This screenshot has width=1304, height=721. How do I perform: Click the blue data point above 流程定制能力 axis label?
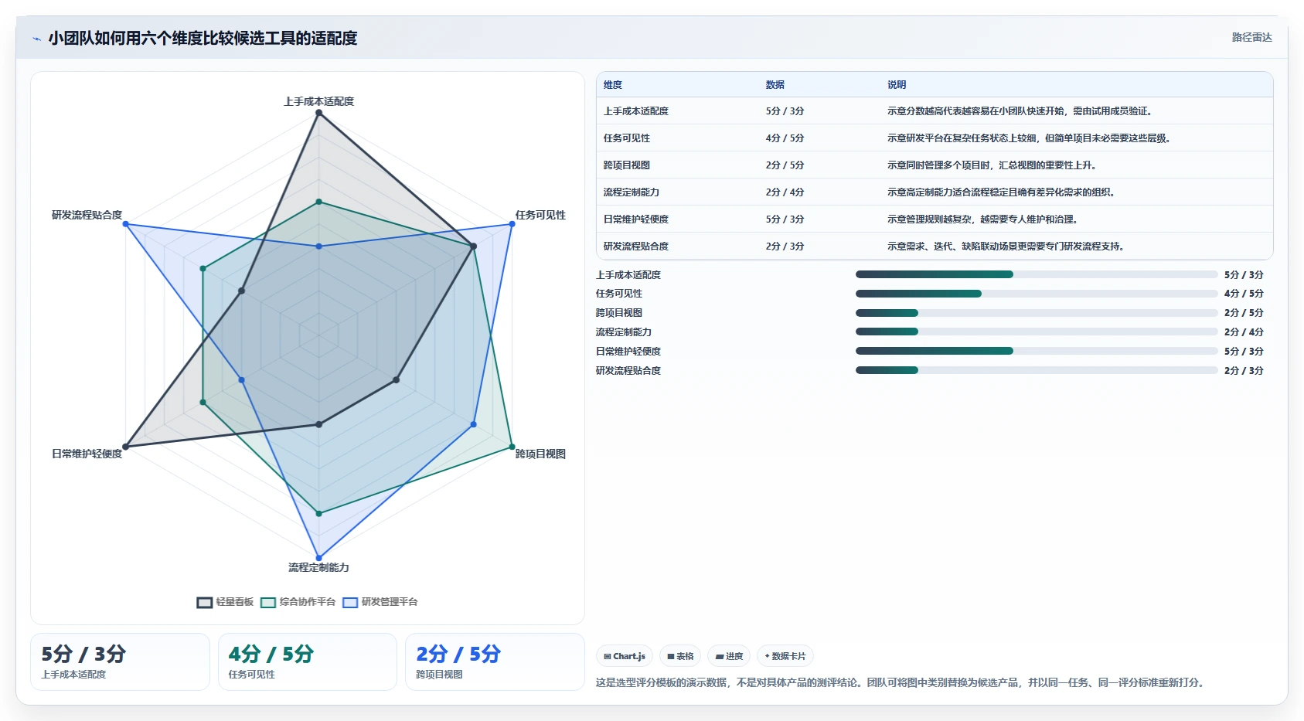[318, 558]
